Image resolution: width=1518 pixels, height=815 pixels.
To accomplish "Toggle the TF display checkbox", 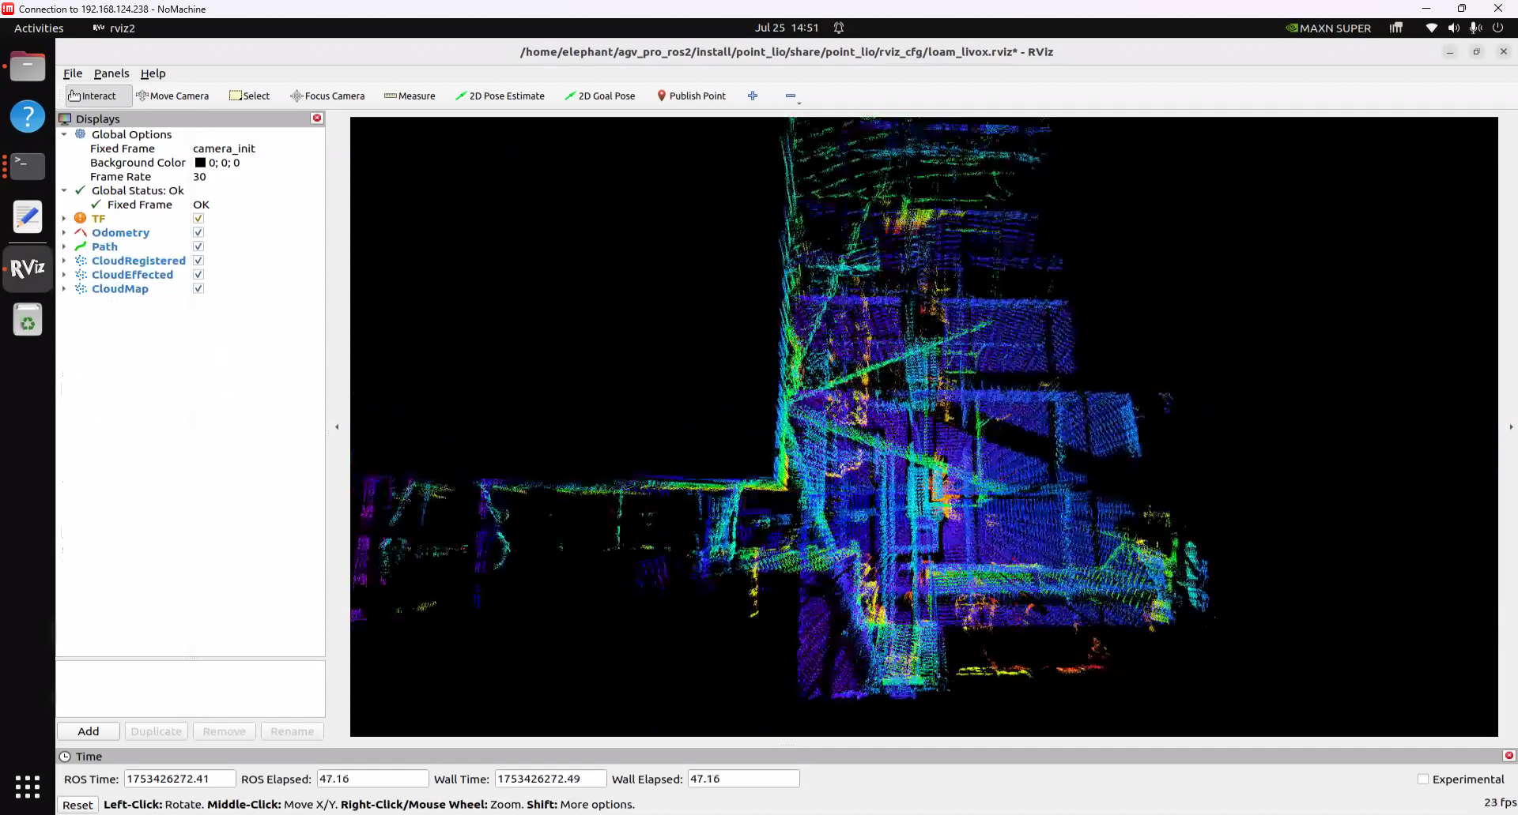I will coord(198,219).
